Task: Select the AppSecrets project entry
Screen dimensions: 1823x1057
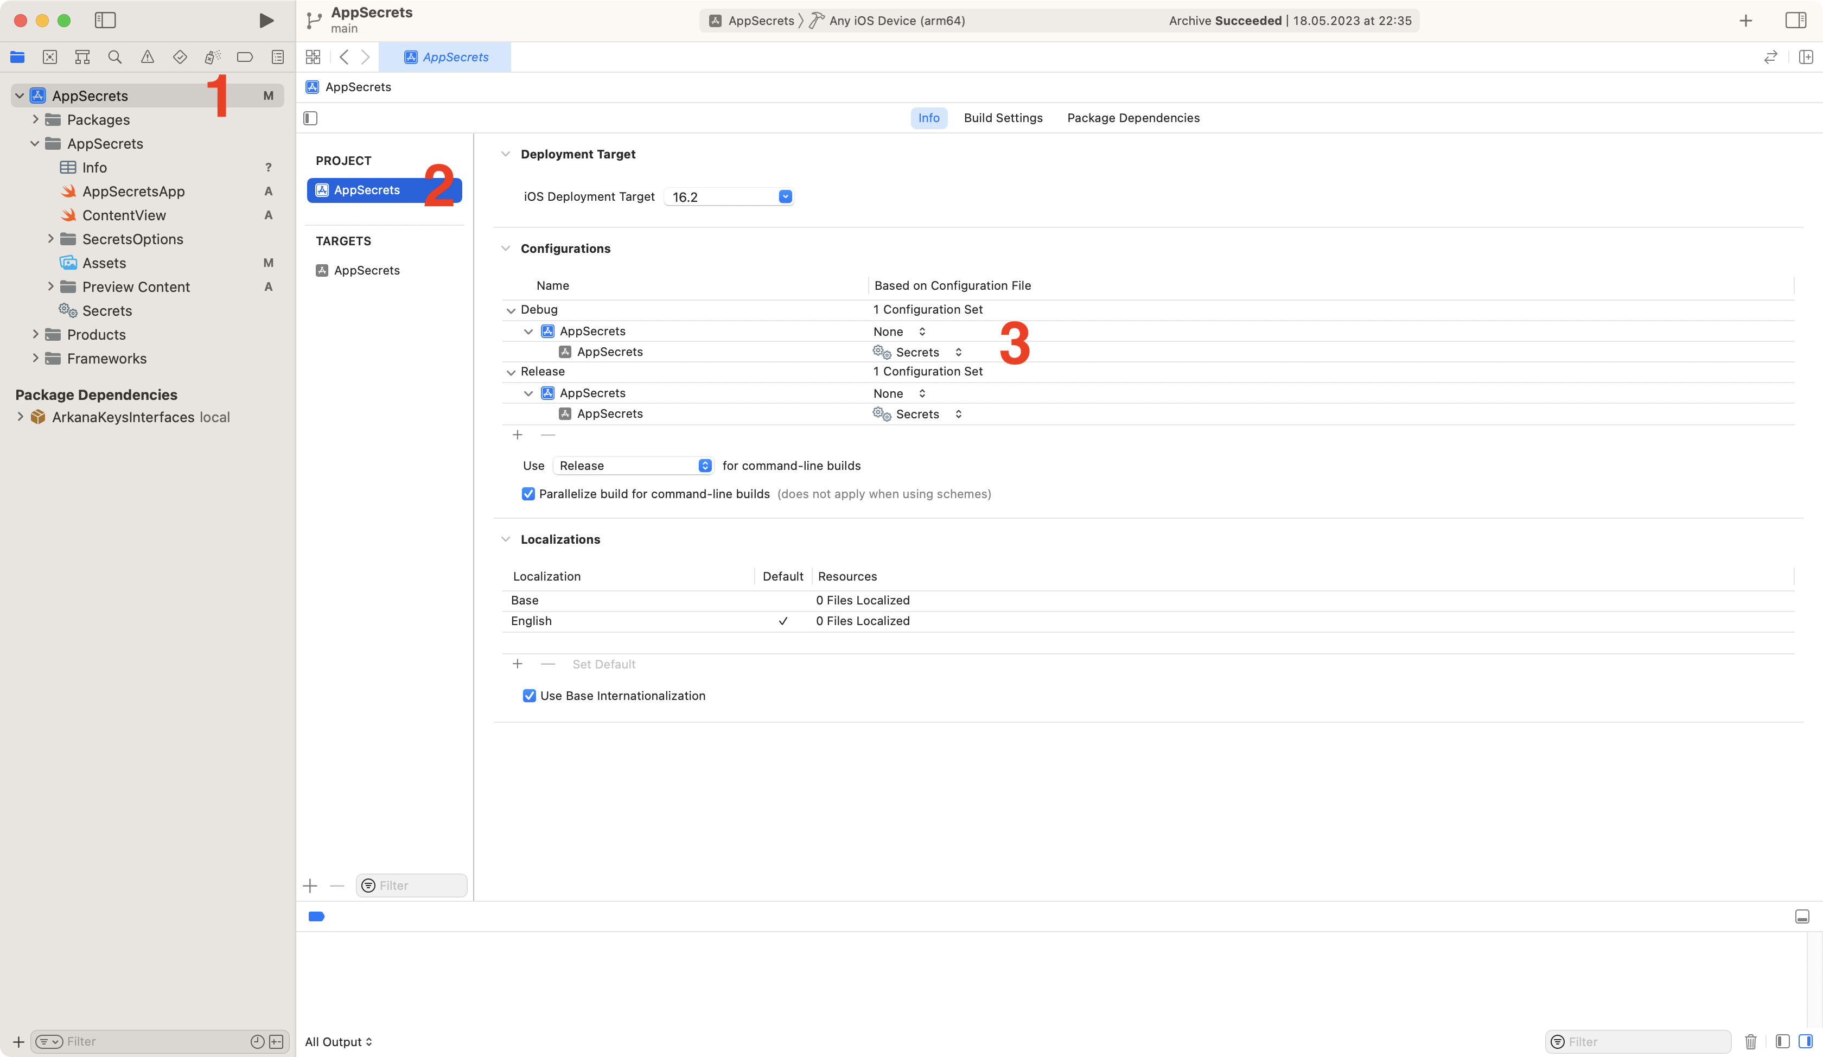Action: pos(385,190)
